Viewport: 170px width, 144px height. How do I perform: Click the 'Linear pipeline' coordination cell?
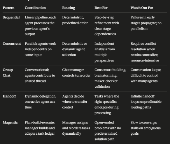(41, 26)
